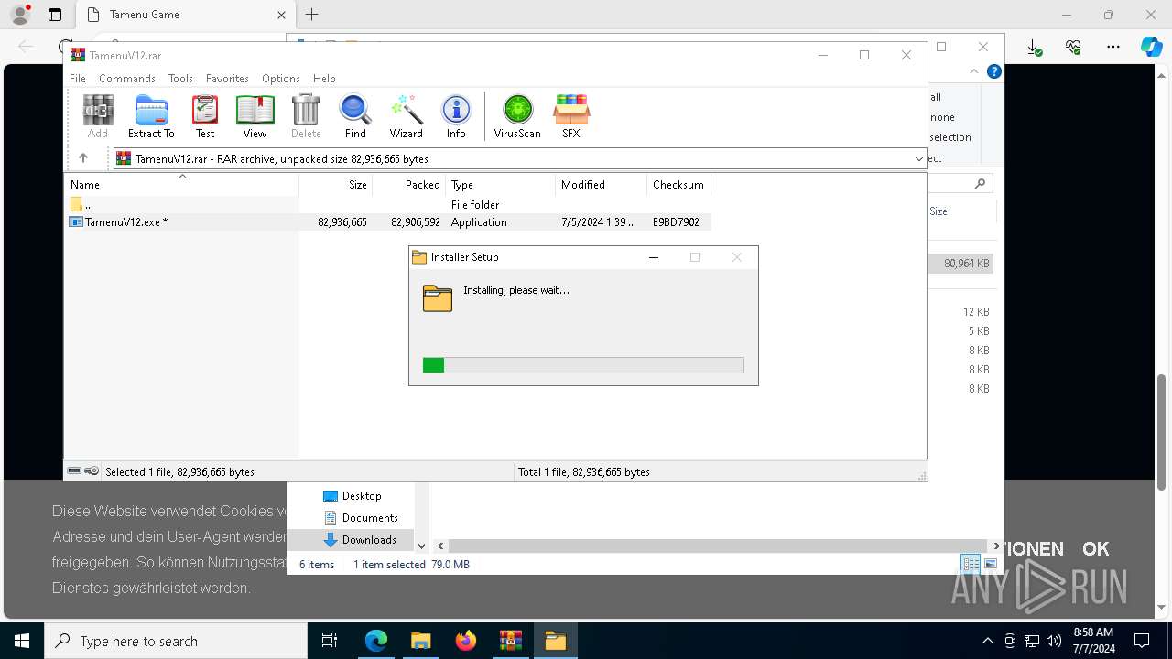The width and height of the screenshot is (1172, 659).
Task: Run Test on the archive
Action: click(205, 116)
